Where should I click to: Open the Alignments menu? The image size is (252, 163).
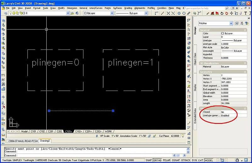(140, 8)
